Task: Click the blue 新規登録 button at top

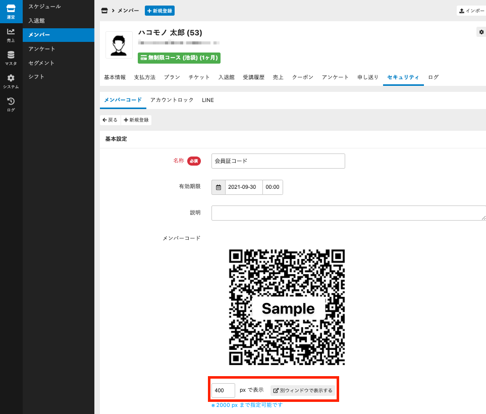Action: coord(159,11)
